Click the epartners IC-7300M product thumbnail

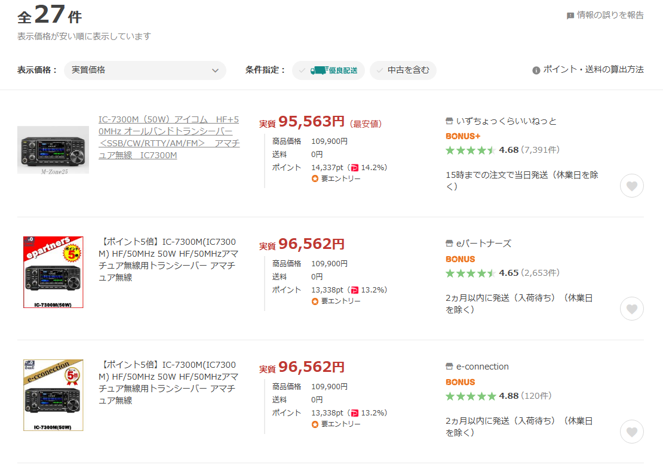point(53,272)
